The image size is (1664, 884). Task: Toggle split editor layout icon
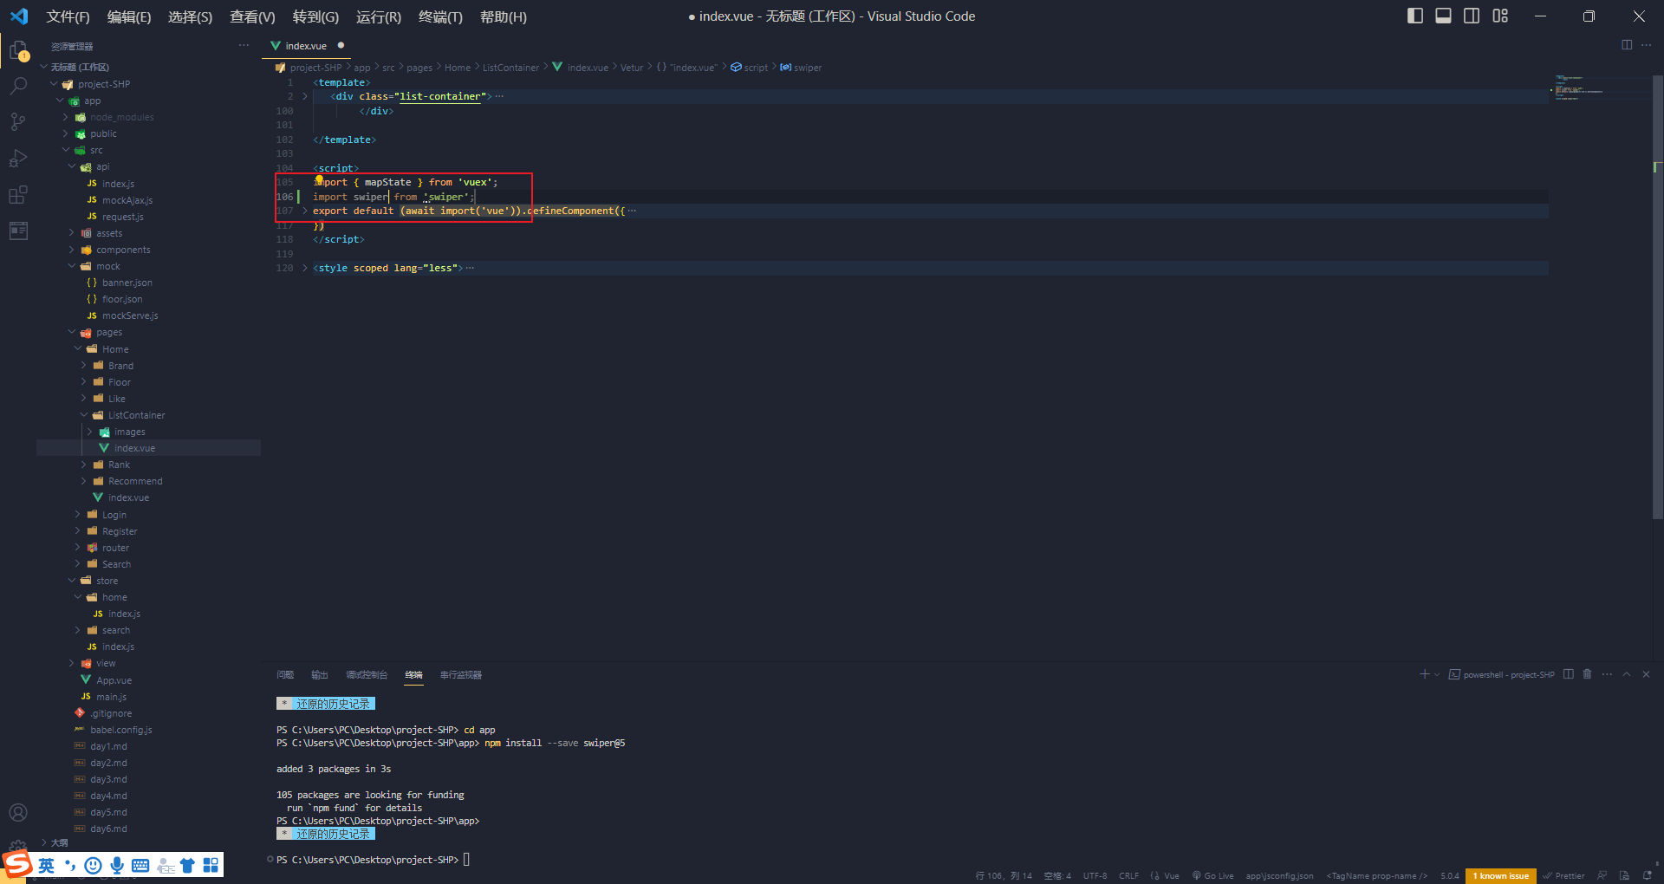(1627, 45)
